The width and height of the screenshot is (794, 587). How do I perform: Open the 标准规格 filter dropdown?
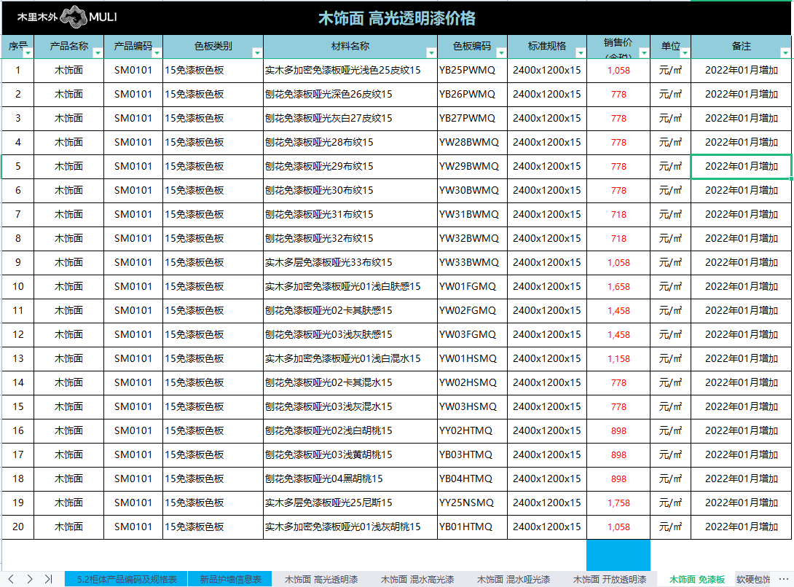(581, 52)
